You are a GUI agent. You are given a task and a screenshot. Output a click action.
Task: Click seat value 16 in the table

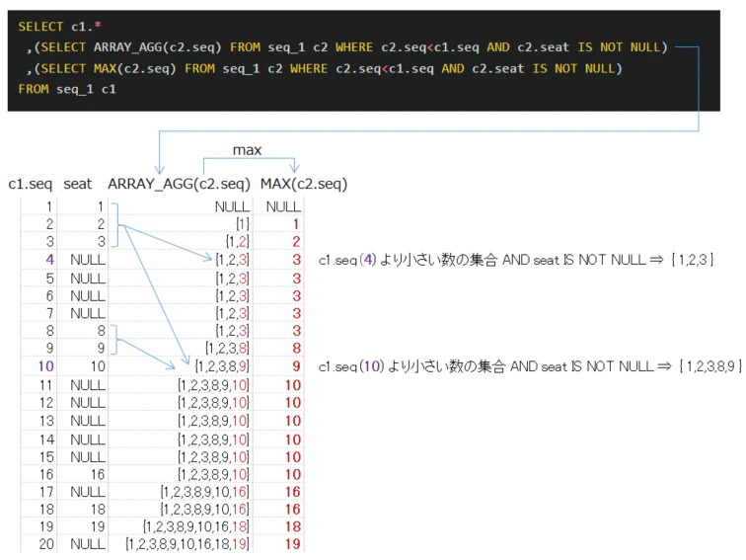point(98,474)
